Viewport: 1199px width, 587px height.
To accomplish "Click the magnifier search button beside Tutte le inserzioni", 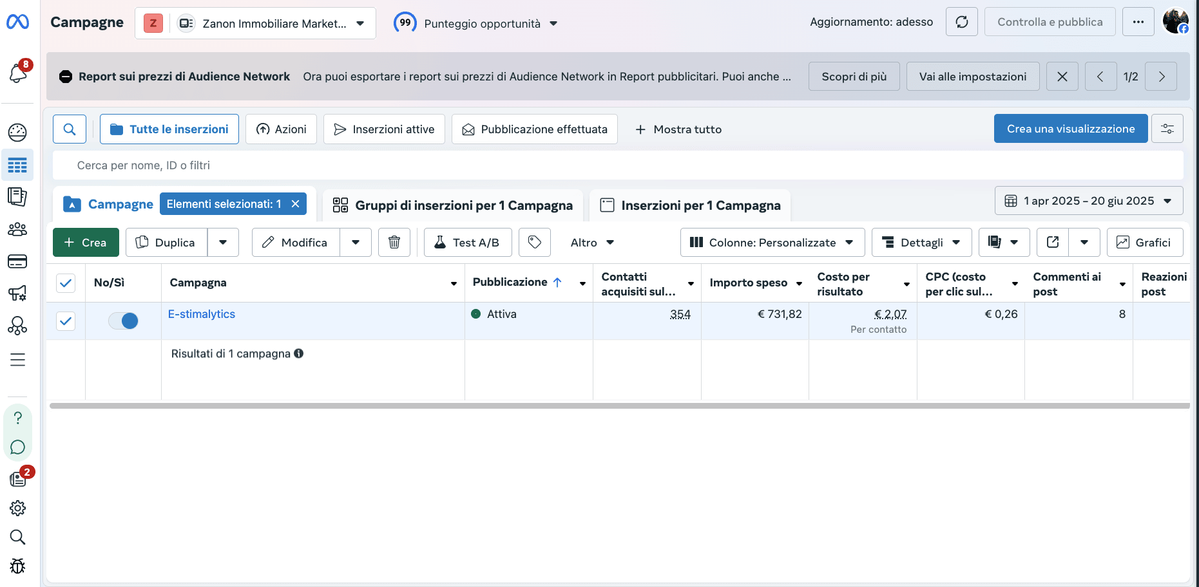I will 70,129.
